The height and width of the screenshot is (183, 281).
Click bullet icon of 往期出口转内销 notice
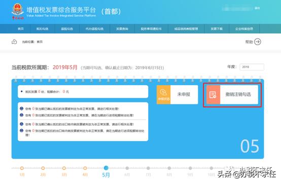click(22, 131)
